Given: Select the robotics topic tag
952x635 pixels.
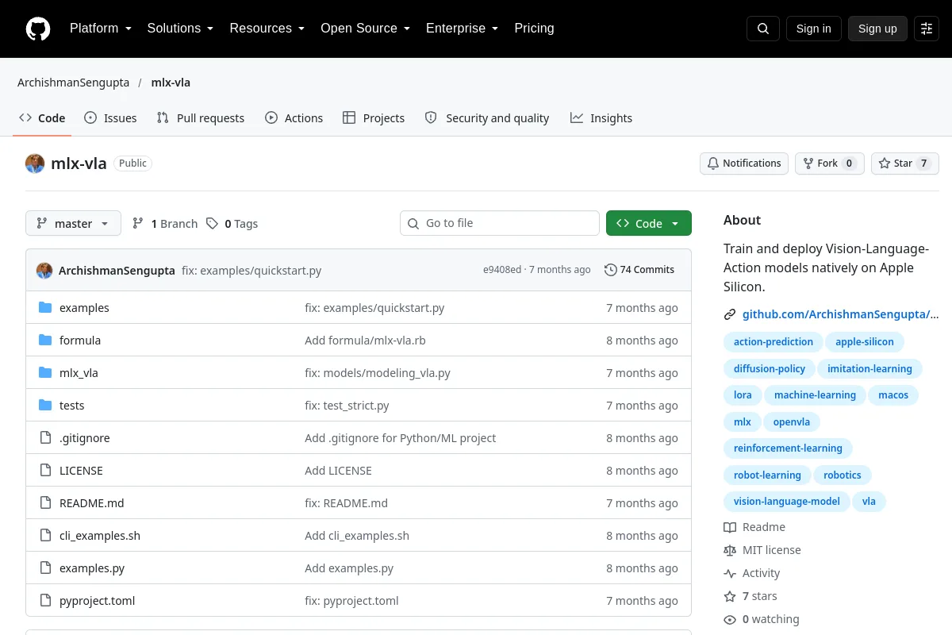Looking at the screenshot, I should coord(843,475).
